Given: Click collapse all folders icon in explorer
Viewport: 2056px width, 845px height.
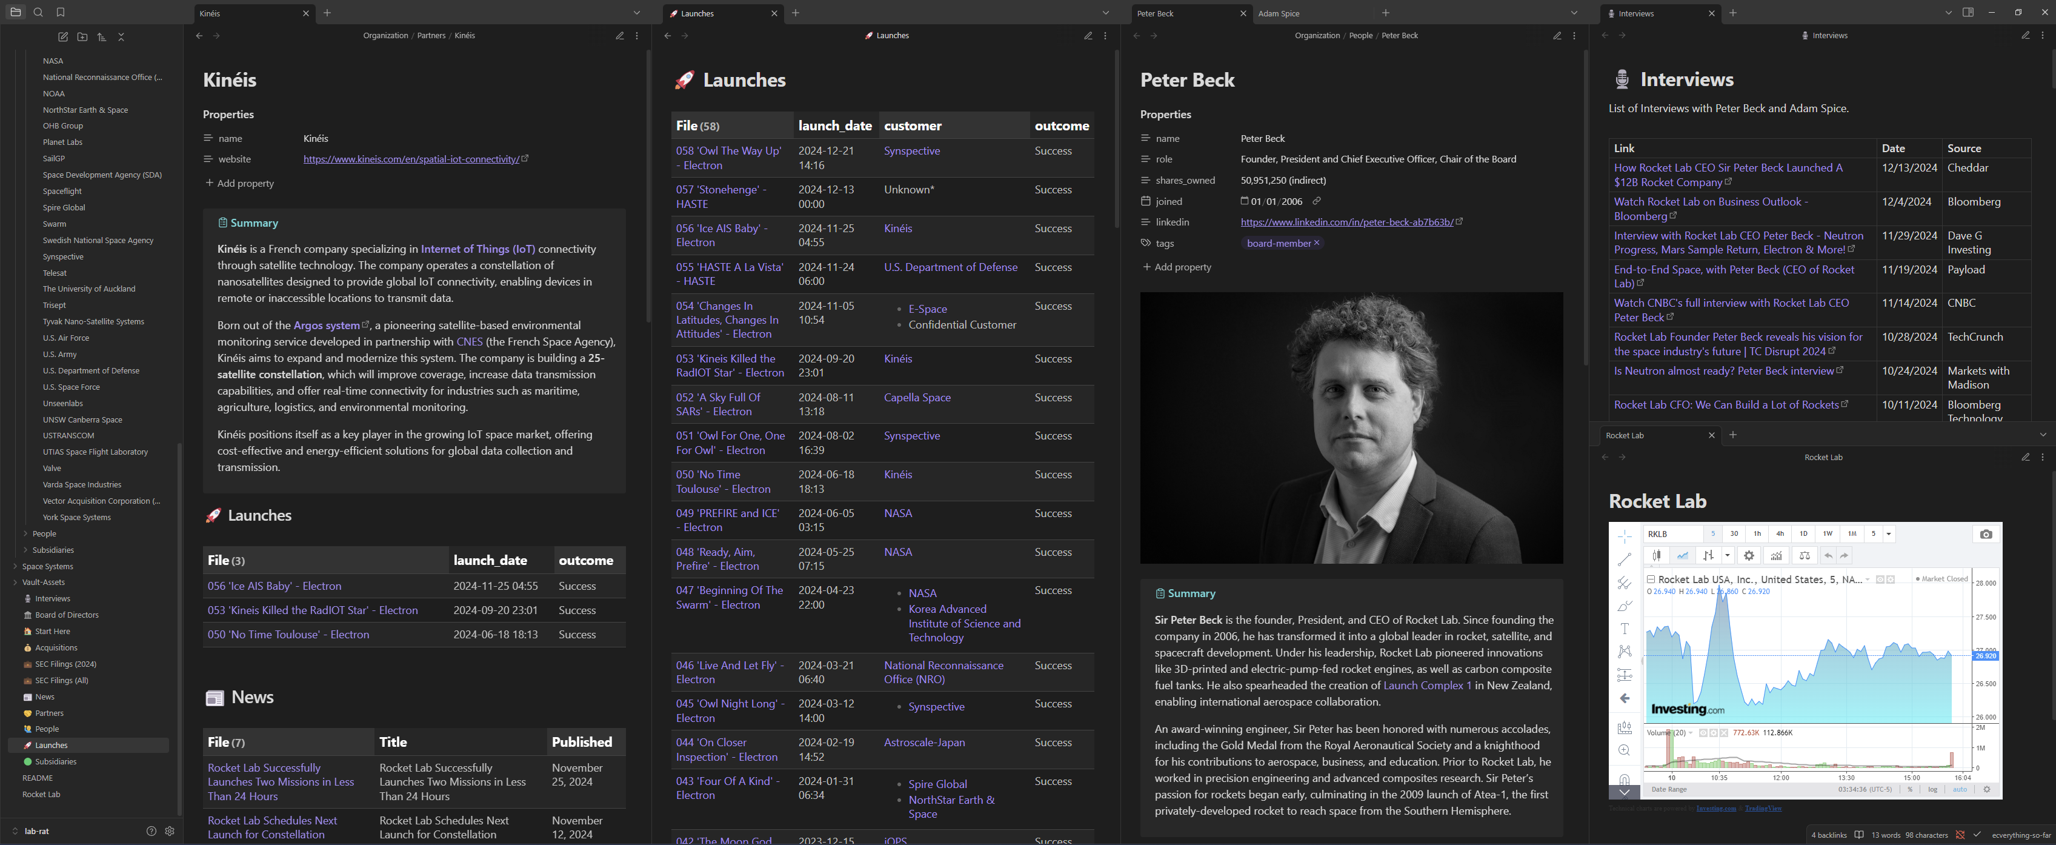Looking at the screenshot, I should point(121,37).
